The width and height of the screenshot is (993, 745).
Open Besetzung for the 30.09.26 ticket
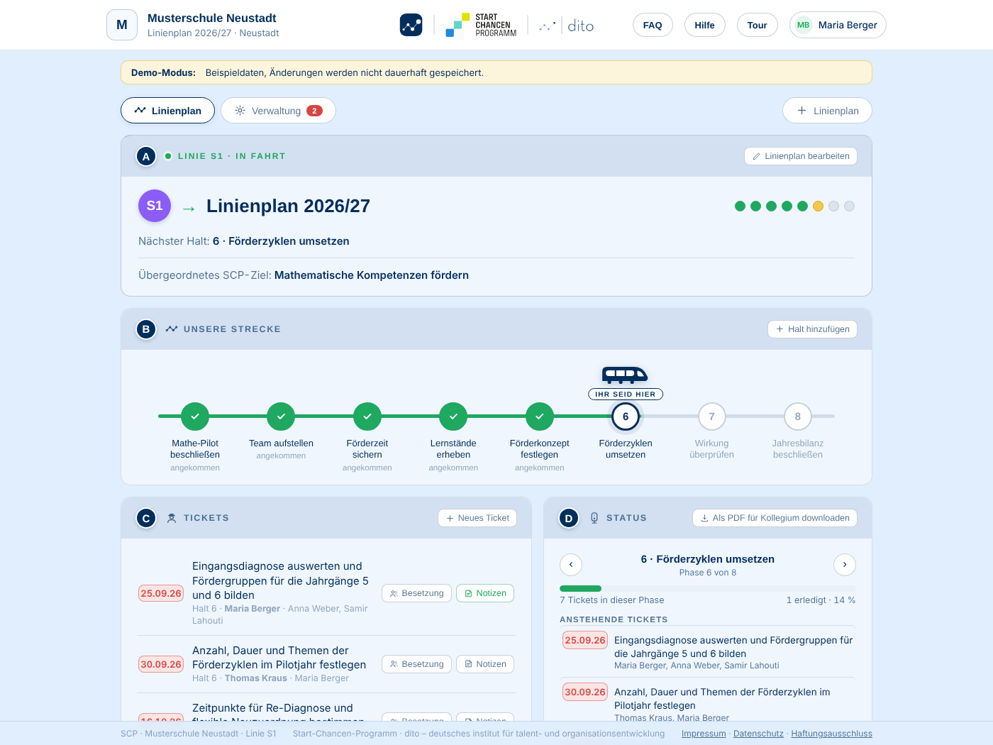416,664
